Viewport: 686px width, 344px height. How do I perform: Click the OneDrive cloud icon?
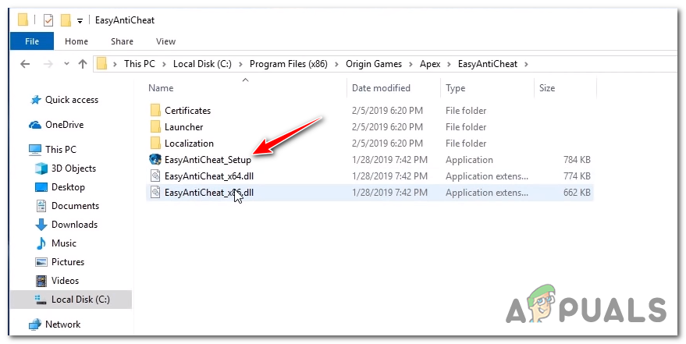35,125
